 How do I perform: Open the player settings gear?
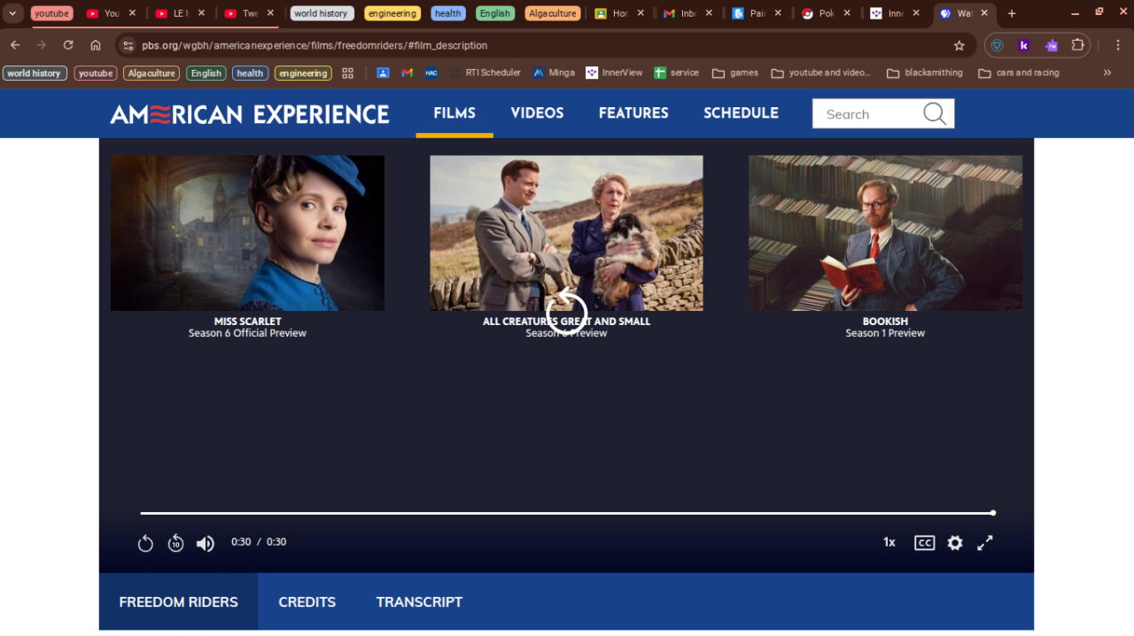tap(955, 543)
